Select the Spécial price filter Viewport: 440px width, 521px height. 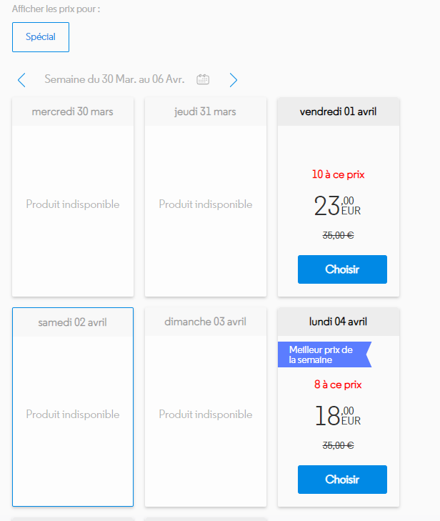(x=41, y=37)
